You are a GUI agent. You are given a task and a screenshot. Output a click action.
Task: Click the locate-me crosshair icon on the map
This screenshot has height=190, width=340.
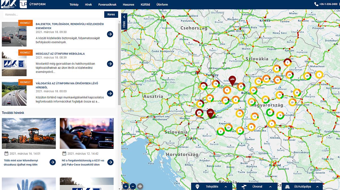(x=140, y=186)
